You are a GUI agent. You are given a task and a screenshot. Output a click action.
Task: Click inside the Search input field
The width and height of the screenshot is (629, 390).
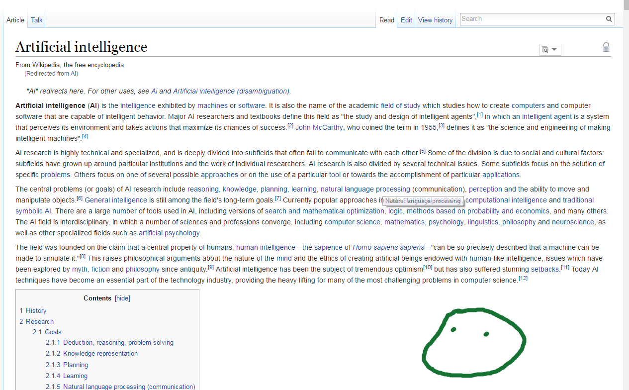[x=531, y=19]
